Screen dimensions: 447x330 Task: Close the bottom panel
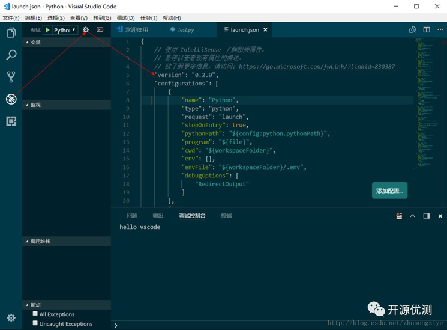point(440,216)
